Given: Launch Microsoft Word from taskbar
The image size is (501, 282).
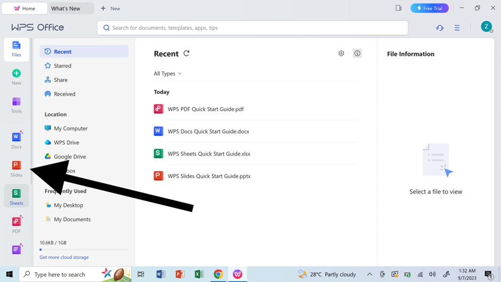Looking at the screenshot, I should 161,275.
